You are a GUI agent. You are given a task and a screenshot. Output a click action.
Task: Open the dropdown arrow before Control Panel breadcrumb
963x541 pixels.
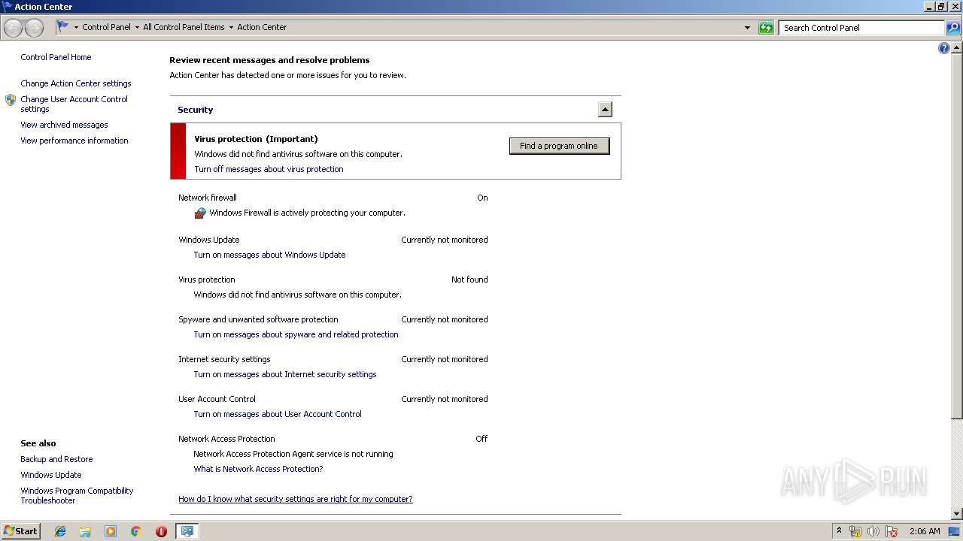click(x=76, y=27)
